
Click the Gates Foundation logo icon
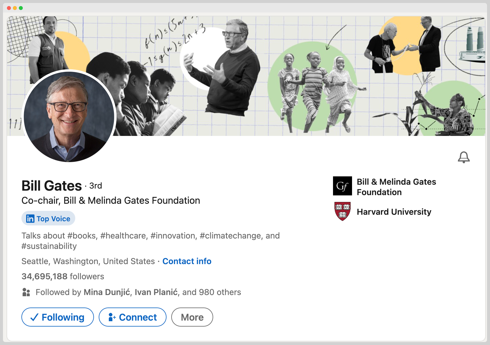point(342,186)
